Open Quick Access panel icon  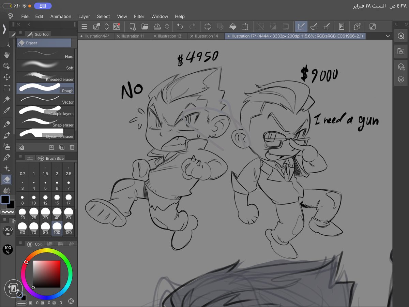(401, 36)
